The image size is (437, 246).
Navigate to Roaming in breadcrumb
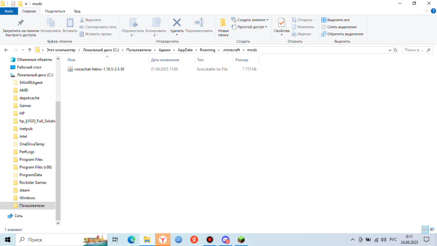click(207, 50)
